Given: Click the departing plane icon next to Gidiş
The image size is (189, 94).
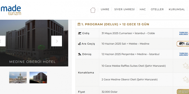Looking at the screenshot, I should 80,33.
